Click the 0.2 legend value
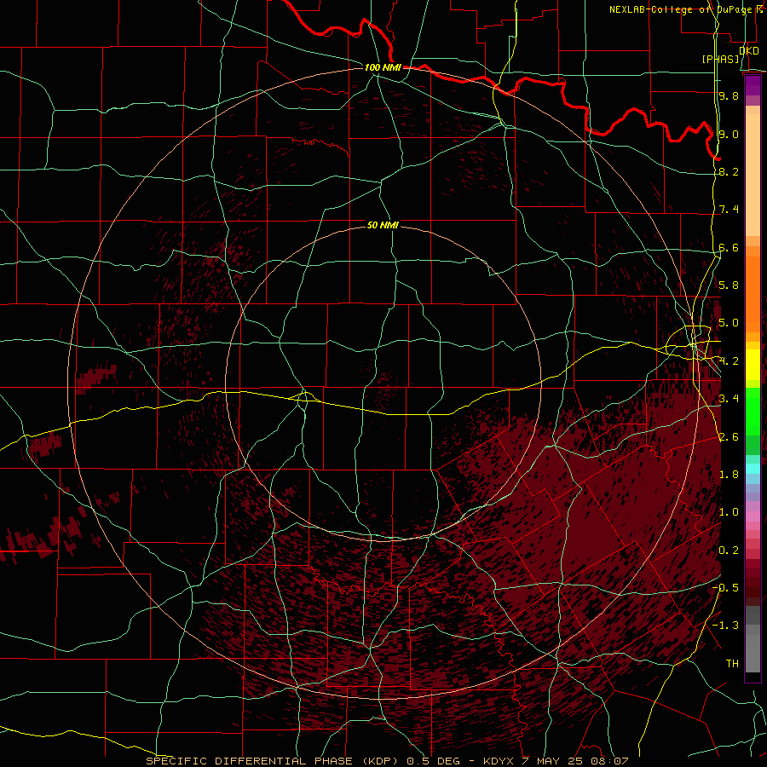Screen dimensions: 767x767 coord(729,551)
